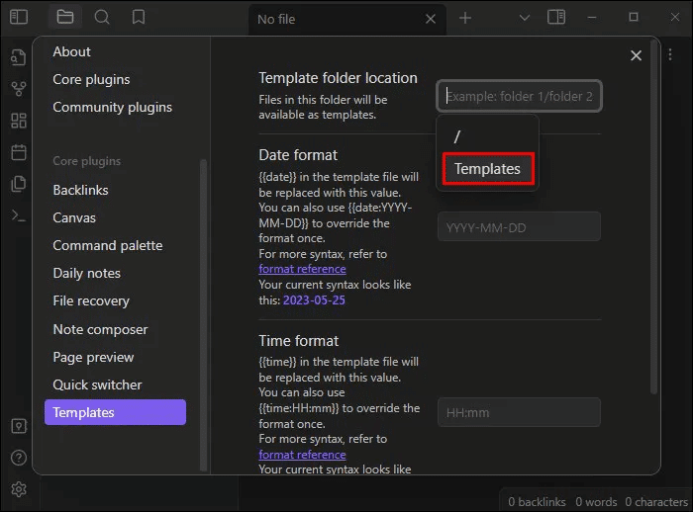Open the Daily notes settings tab
This screenshot has width=693, height=512.
point(87,273)
